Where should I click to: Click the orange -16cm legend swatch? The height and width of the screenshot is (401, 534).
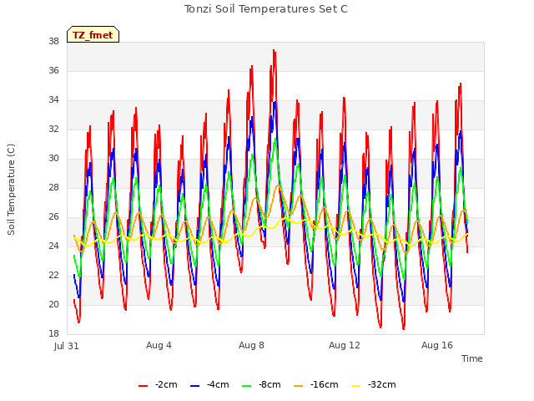(x=299, y=386)
